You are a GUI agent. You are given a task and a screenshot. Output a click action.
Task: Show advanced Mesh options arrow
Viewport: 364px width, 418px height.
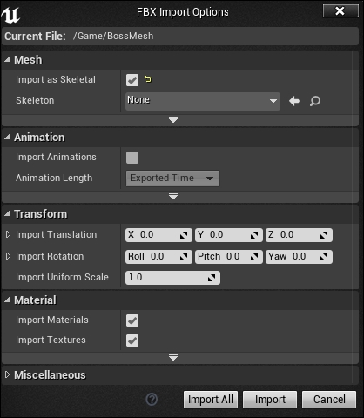(x=173, y=119)
